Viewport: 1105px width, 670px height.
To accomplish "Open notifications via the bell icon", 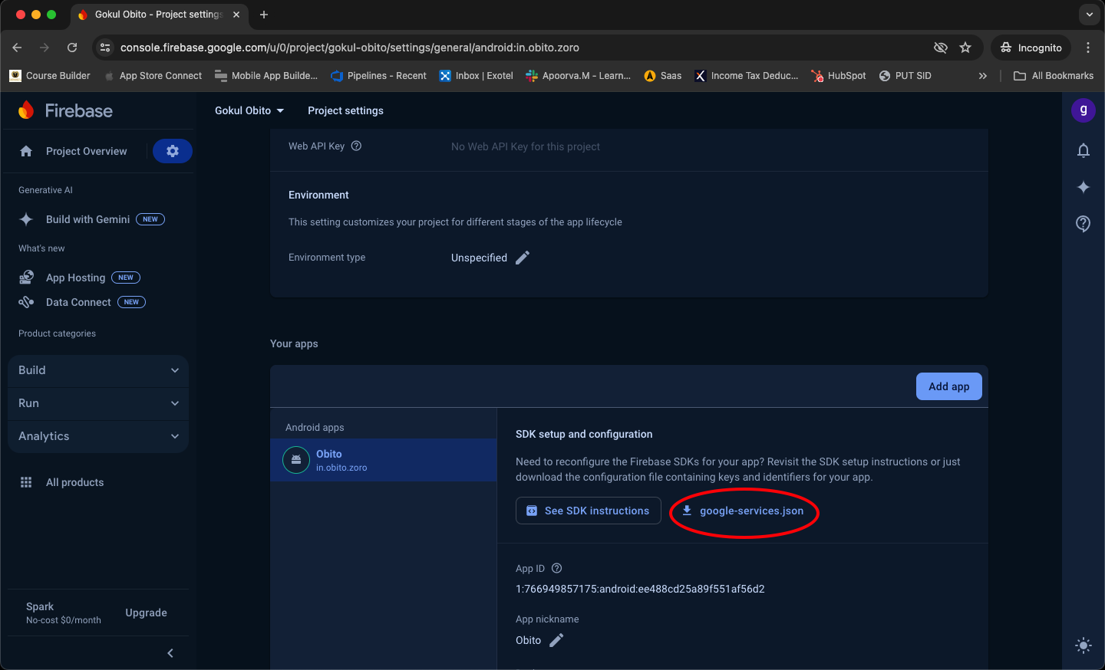I will click(x=1084, y=150).
